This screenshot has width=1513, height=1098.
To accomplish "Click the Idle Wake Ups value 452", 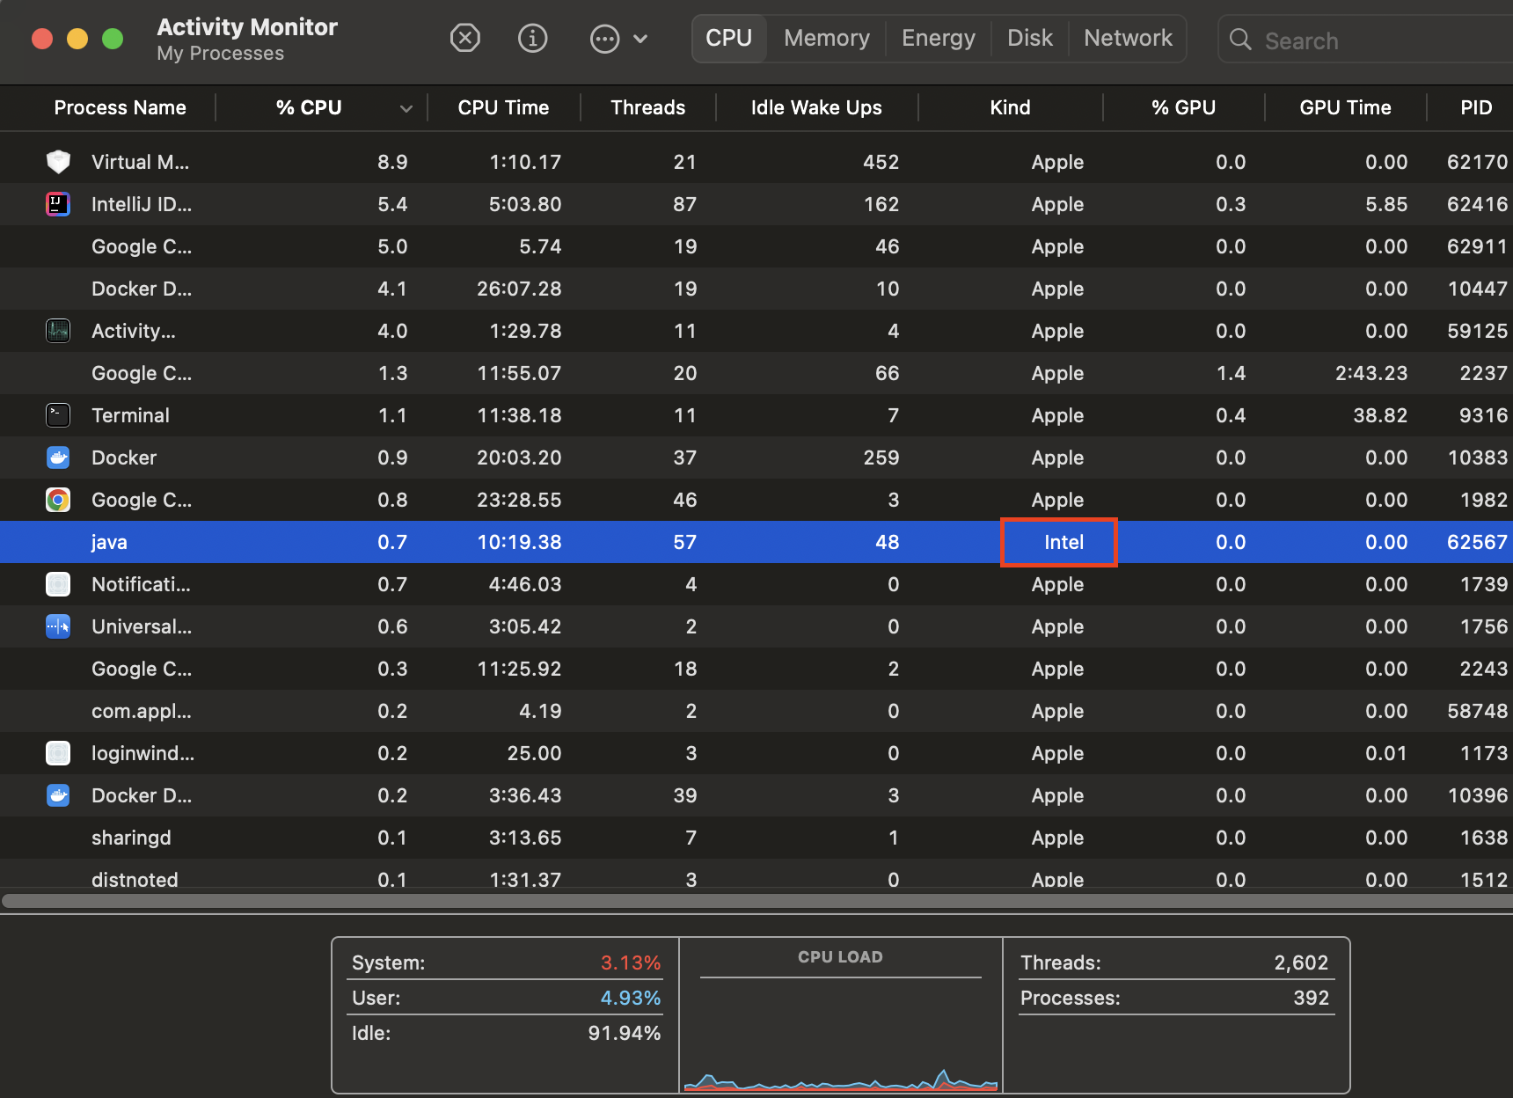I will [x=881, y=162].
